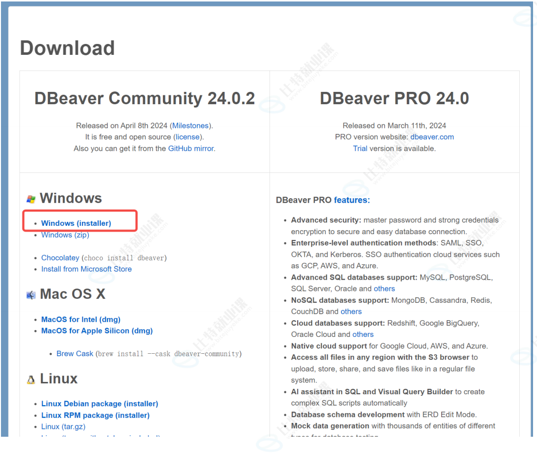
Task: Open Install from Microsoft Store link
Action: pos(86,269)
